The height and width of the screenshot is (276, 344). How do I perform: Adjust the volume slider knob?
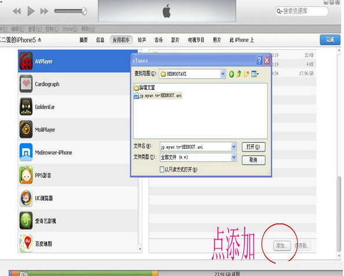84,11
